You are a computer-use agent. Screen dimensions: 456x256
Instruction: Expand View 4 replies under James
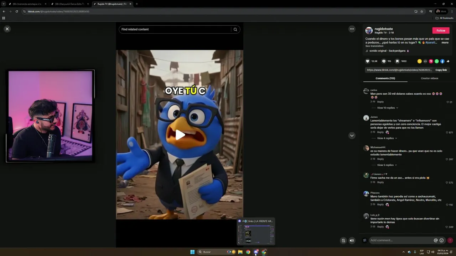pos(387,138)
